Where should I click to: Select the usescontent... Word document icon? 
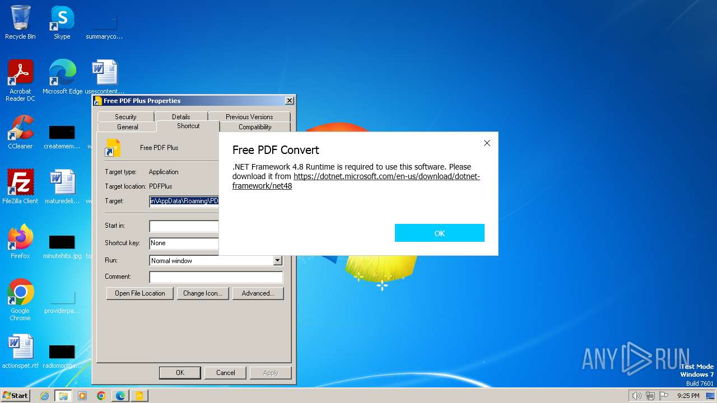(104, 77)
